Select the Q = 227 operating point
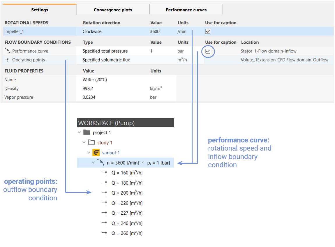Screen dimensions: 335x247 [127, 213]
